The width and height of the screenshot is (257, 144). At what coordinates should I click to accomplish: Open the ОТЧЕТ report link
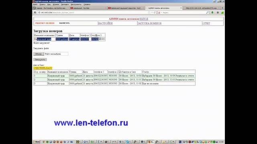coord(206,23)
